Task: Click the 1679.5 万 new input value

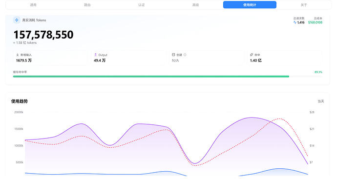Action: 24,60
